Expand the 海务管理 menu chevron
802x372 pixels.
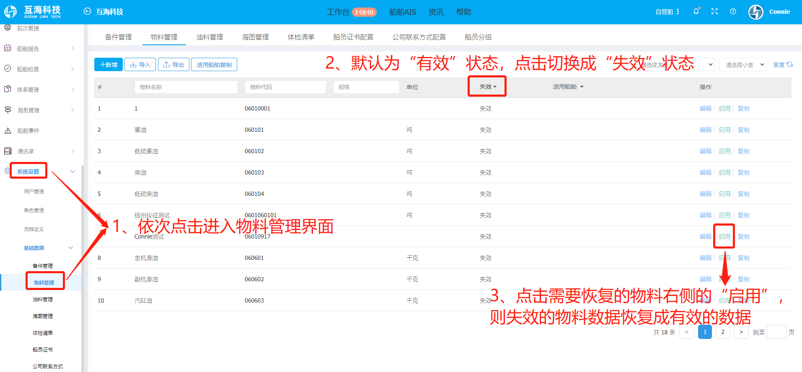pos(72,110)
